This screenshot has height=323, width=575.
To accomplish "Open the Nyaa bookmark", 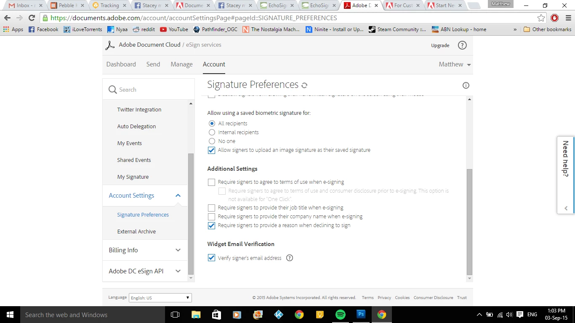I will click(117, 29).
